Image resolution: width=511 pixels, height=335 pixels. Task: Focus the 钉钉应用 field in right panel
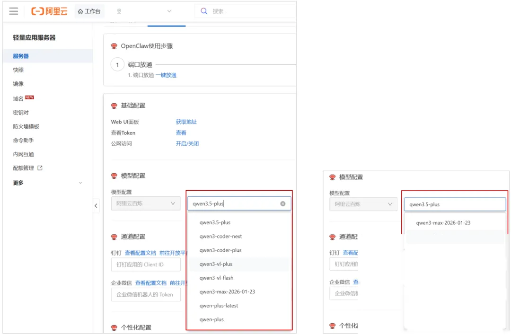[x=344, y=264]
